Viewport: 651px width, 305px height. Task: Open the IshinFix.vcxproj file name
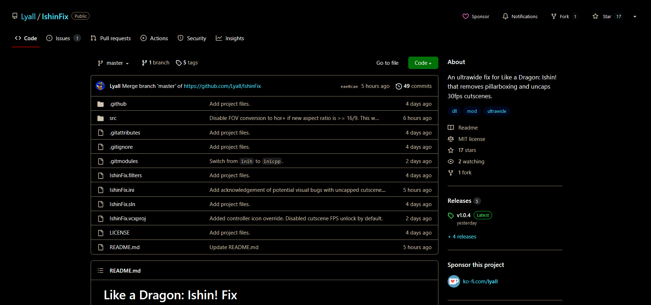(x=128, y=219)
